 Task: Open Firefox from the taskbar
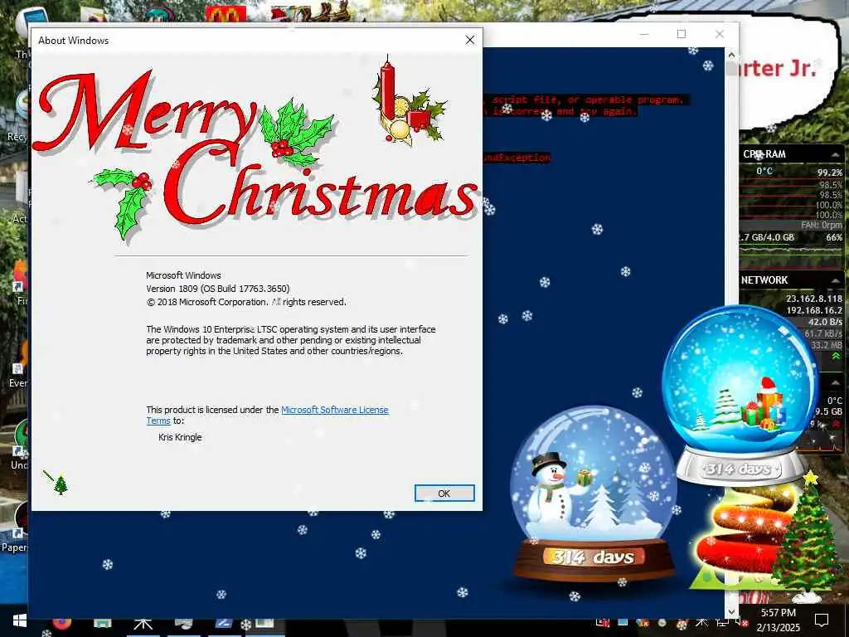[61, 624]
